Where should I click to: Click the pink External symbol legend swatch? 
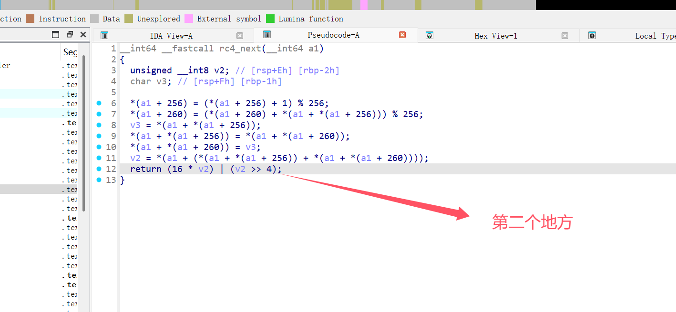pos(189,19)
